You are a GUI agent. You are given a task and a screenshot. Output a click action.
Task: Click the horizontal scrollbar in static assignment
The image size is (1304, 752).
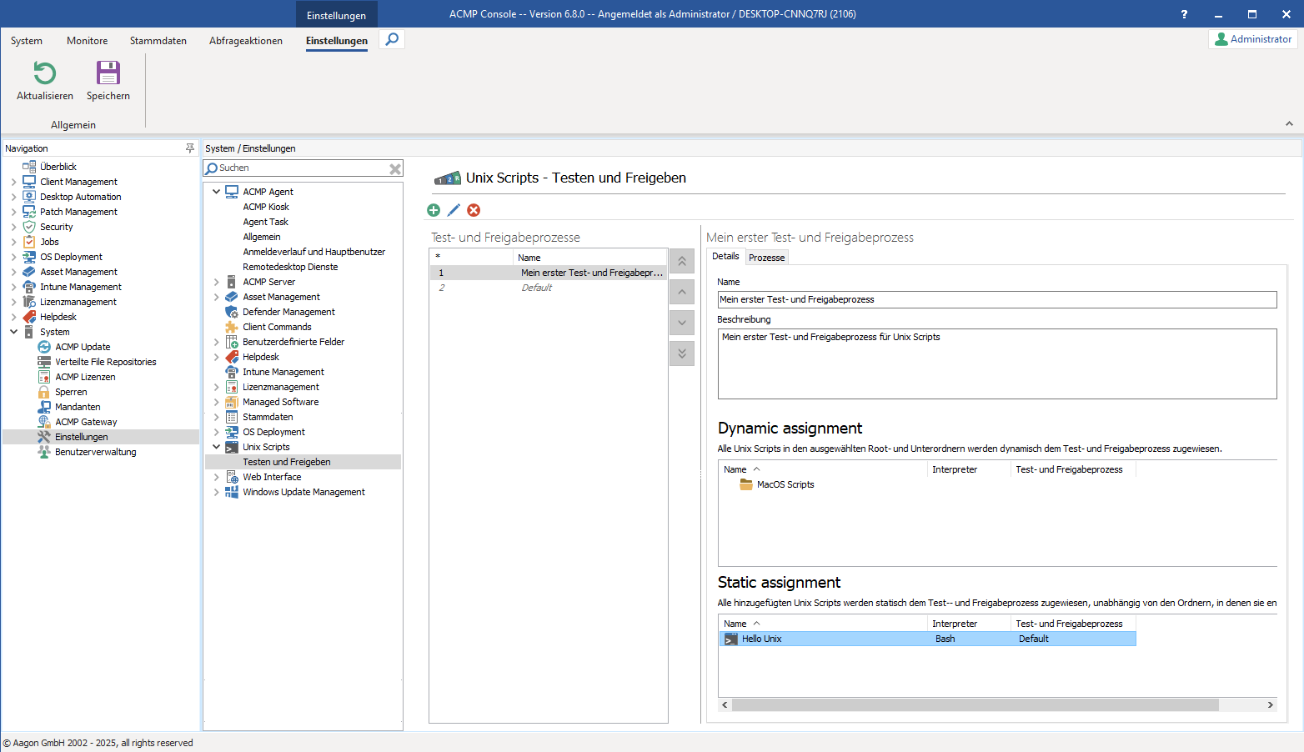974,705
